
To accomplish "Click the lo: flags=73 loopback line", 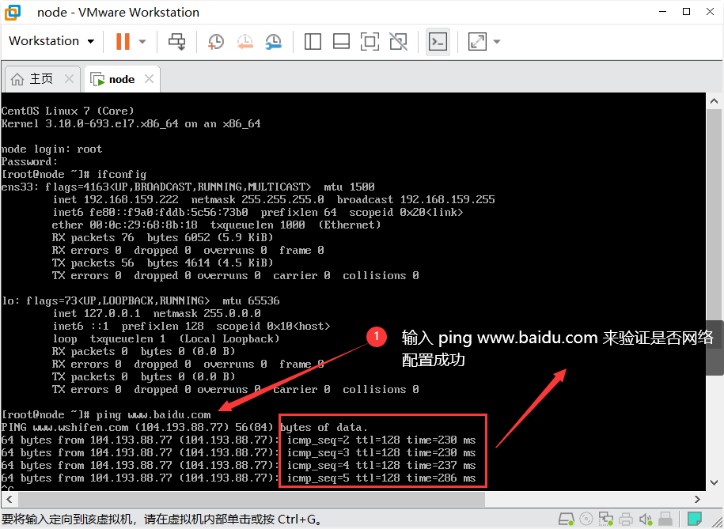I will pyautogui.click(x=140, y=300).
